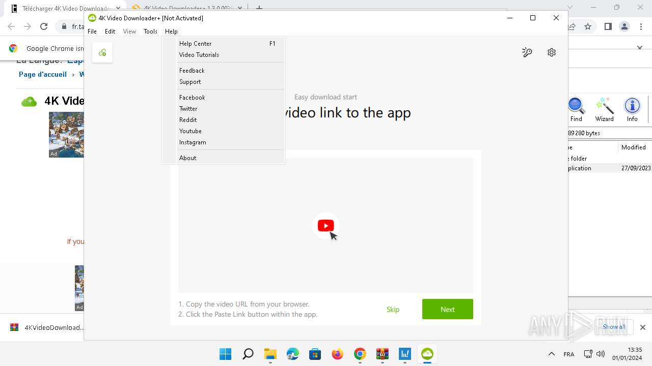652x366 pixels.
Task: Click the FRA language indicator
Action: (x=569, y=354)
